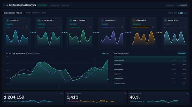Select the ledger.reconciled queue row
This screenshot has width=192, height=107.
coord(150,60)
